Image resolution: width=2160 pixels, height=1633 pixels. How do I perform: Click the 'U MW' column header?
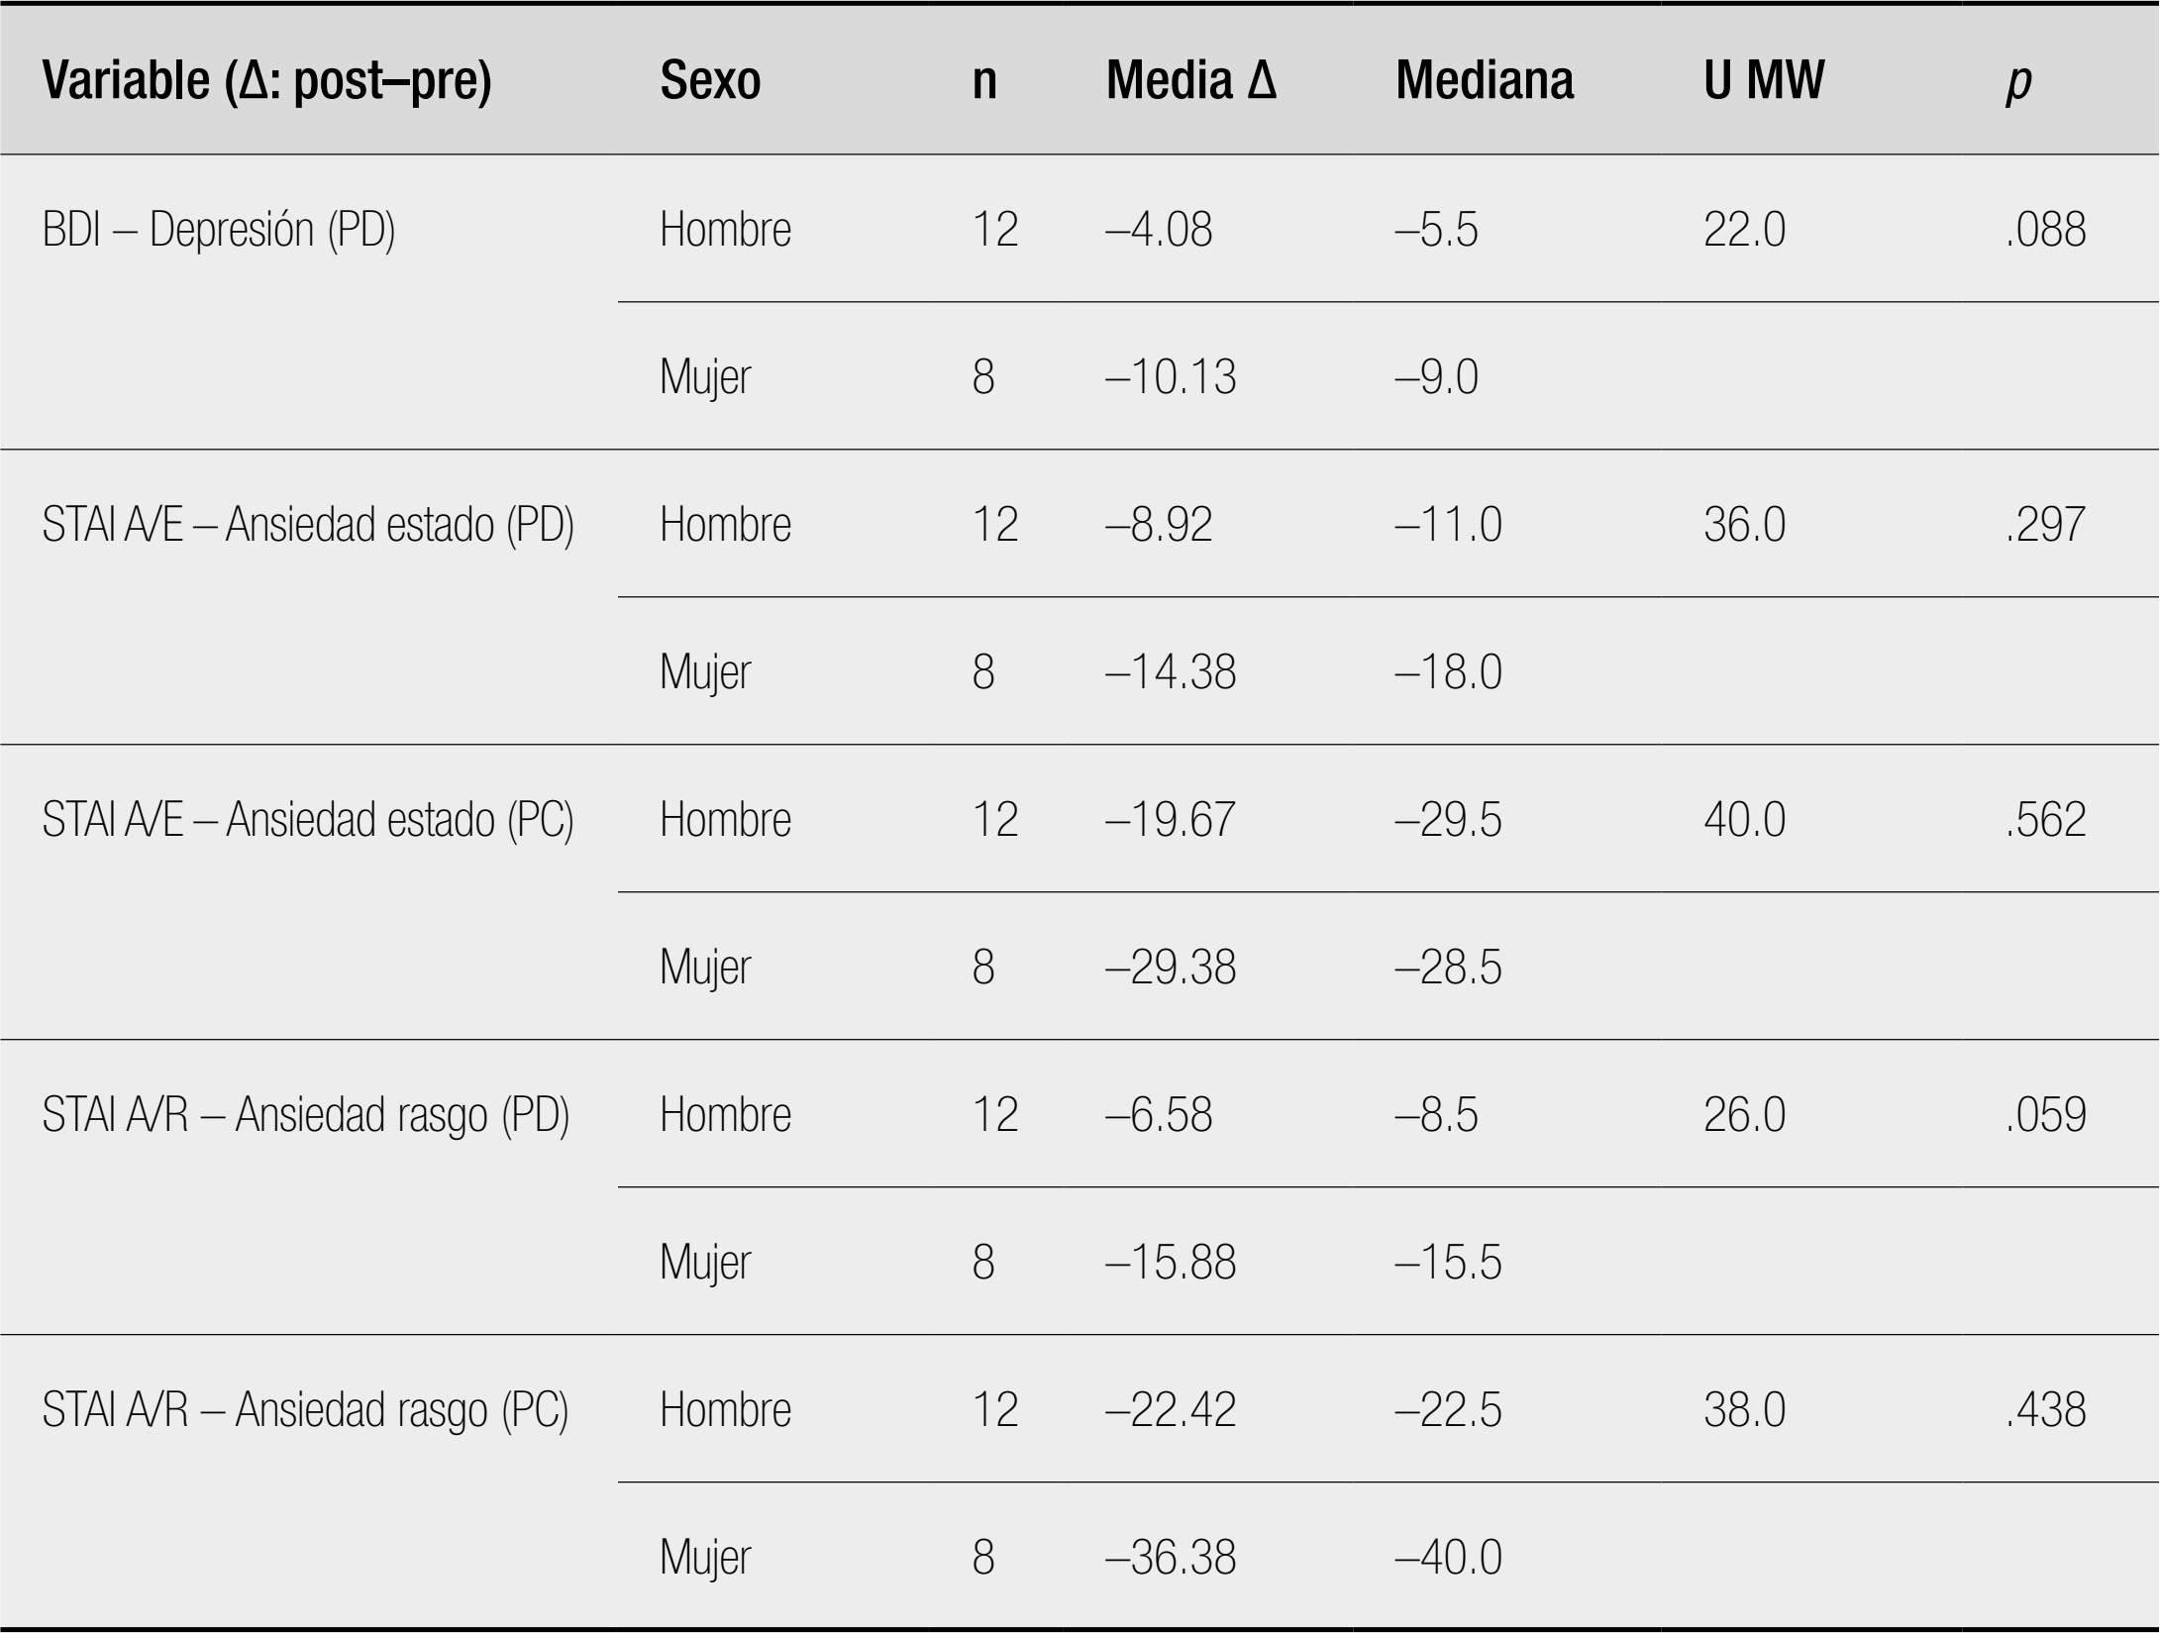[x=1764, y=80]
